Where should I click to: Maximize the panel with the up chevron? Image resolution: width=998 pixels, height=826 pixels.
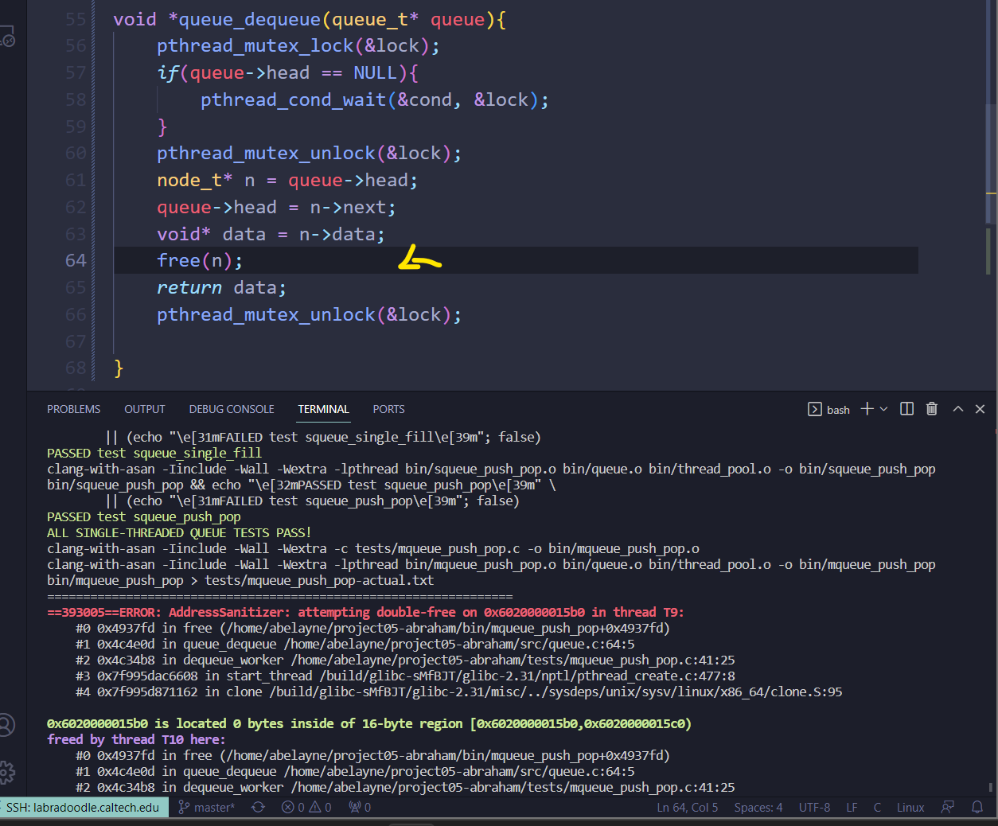[x=958, y=408]
